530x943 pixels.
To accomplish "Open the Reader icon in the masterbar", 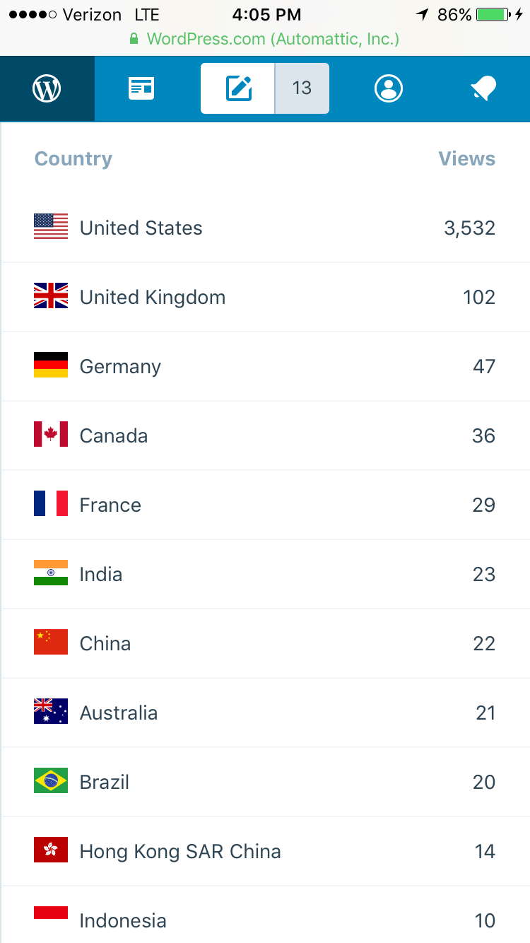I will (141, 88).
